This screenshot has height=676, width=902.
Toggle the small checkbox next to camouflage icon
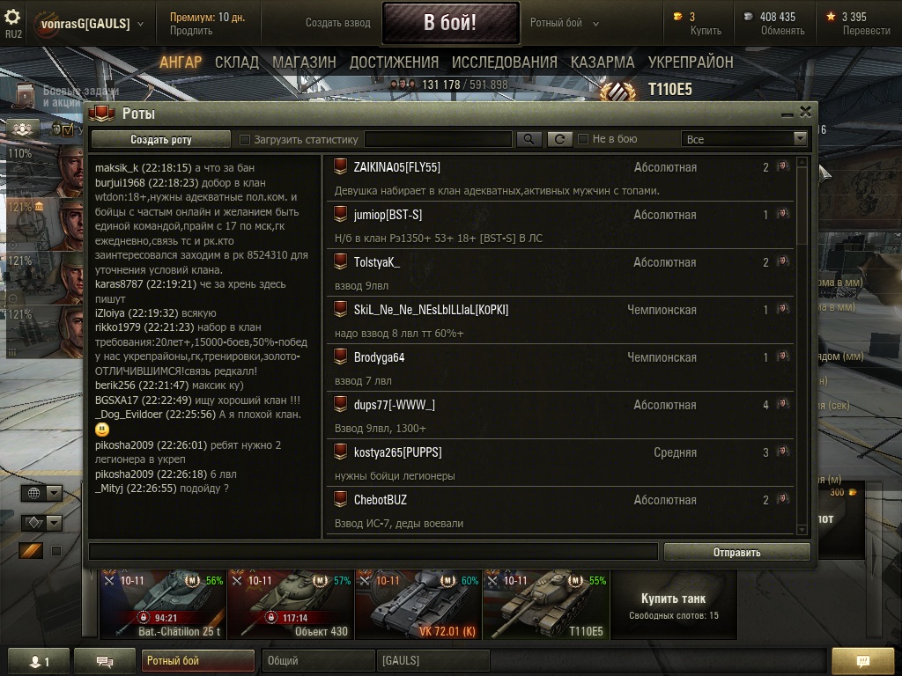(55, 551)
